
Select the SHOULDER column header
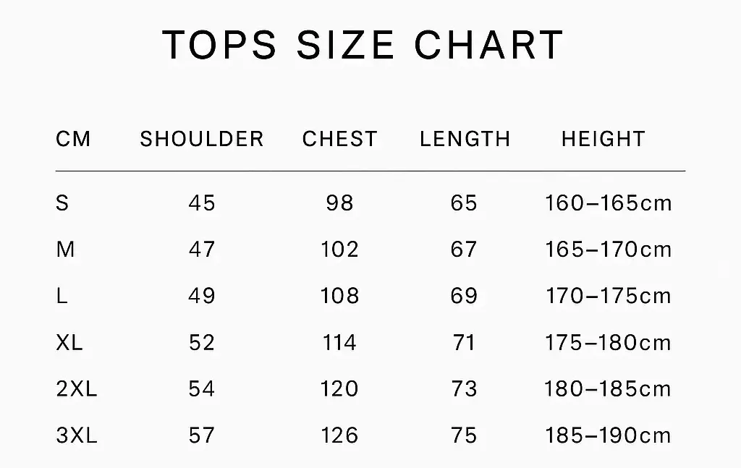tap(202, 139)
